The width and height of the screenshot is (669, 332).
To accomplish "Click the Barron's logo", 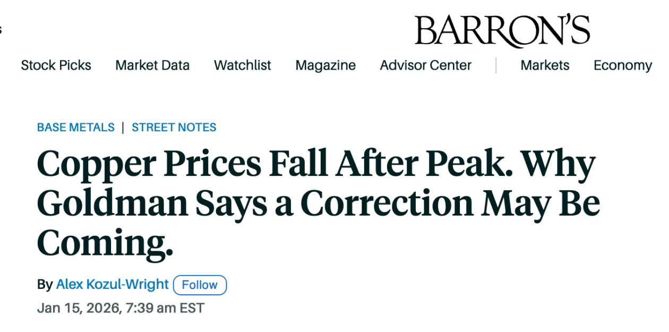I will (x=502, y=30).
